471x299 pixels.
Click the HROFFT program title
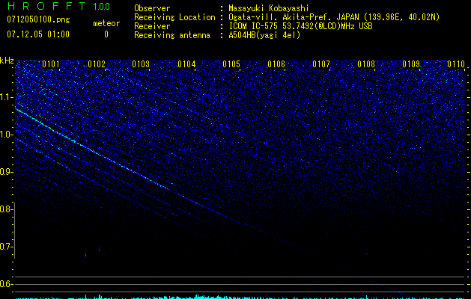tap(46, 6)
